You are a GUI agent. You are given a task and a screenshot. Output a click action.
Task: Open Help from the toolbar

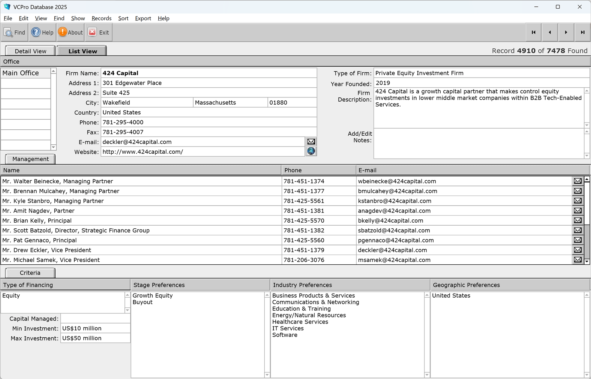click(42, 32)
